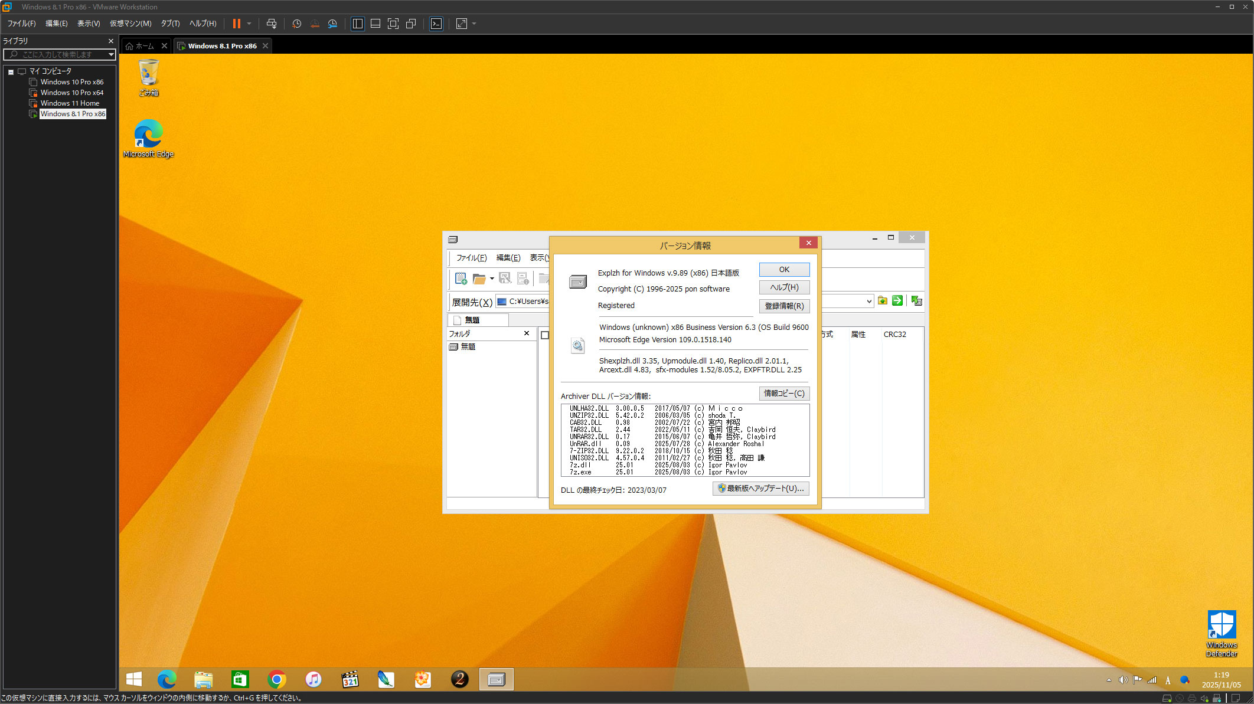Toggle the console view toolbar button
Viewport: 1254px width, 704px height.
tap(436, 24)
